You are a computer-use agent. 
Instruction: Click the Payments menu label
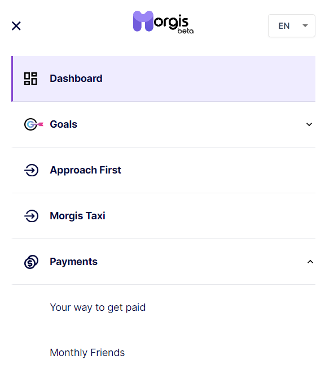pyautogui.click(x=73, y=262)
